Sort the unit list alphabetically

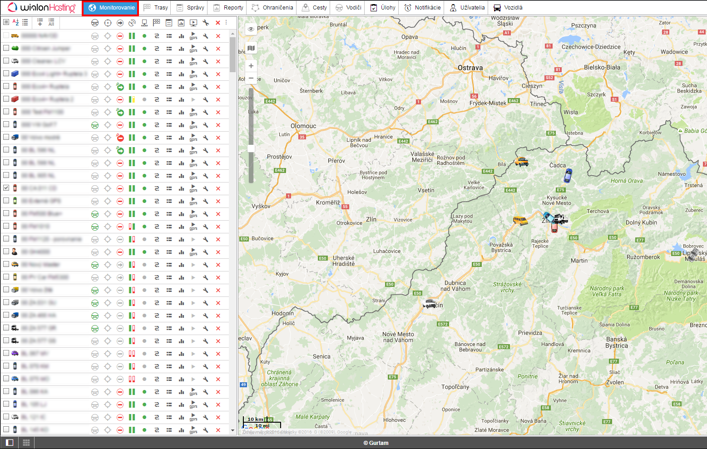[x=15, y=22]
